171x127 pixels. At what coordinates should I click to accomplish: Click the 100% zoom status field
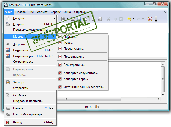click(x=88, y=107)
